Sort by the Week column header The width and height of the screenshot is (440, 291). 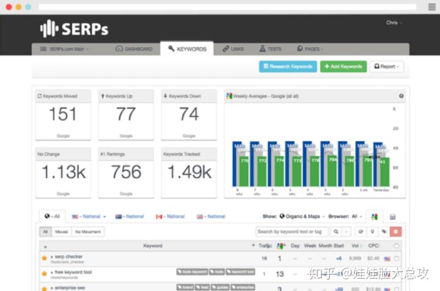(x=310, y=246)
